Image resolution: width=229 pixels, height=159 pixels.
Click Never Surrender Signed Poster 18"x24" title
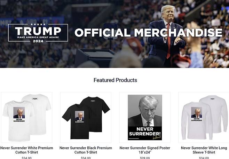click(145, 150)
